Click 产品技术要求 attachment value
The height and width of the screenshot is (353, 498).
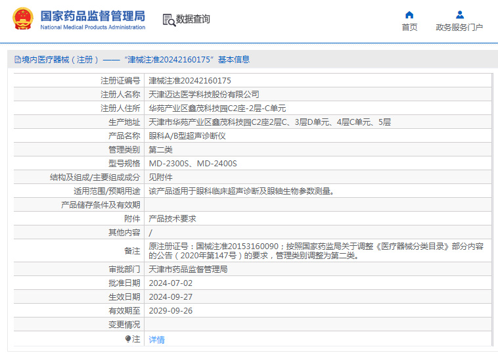[172, 219]
